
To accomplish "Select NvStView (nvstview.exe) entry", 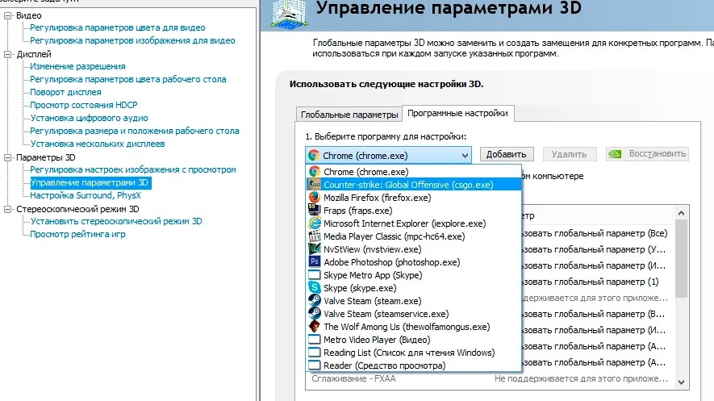I will [414, 249].
